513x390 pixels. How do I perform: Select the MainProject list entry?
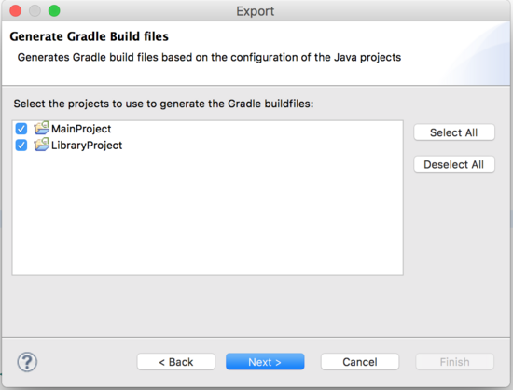(x=81, y=129)
